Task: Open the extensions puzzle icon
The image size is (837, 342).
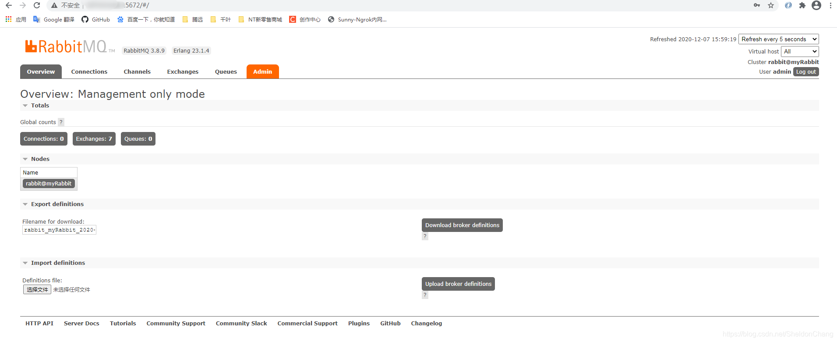Action: coord(802,5)
